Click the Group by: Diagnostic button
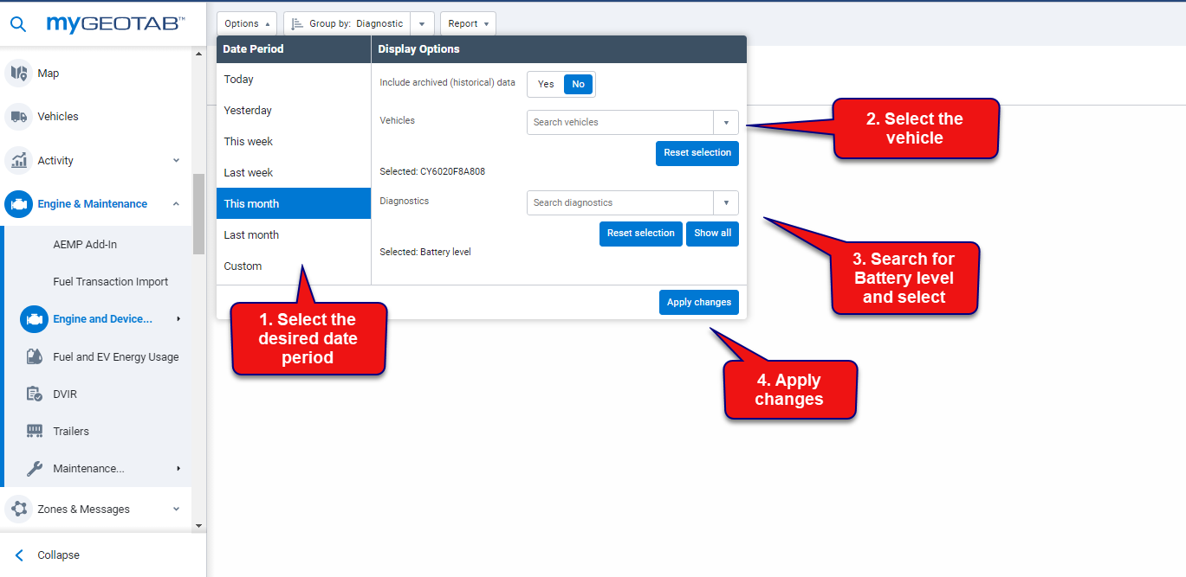1186x577 pixels. click(x=347, y=24)
